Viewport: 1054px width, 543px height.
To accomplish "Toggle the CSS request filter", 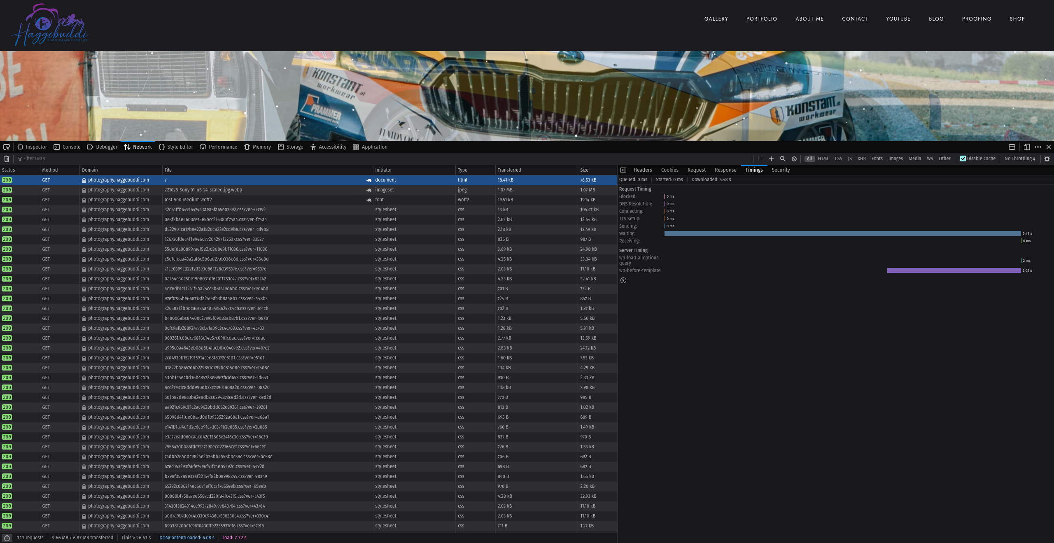I will (838, 158).
